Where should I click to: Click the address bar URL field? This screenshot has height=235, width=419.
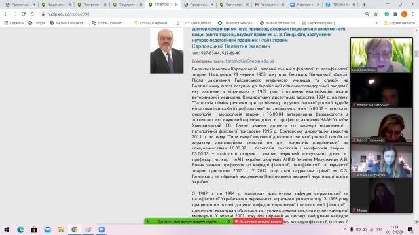tap(200, 14)
